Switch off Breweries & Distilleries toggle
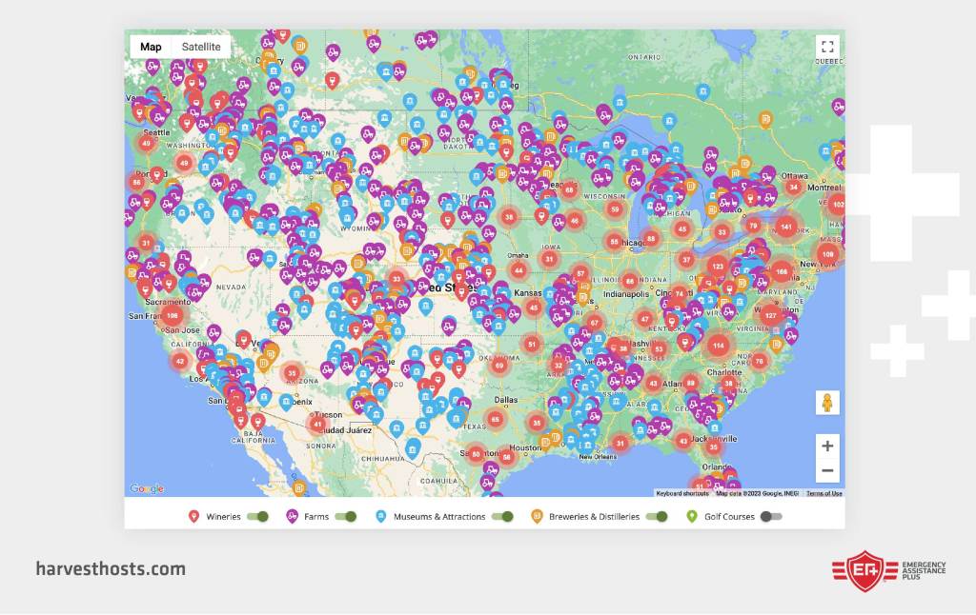The height and width of the screenshot is (615, 976). [x=656, y=517]
